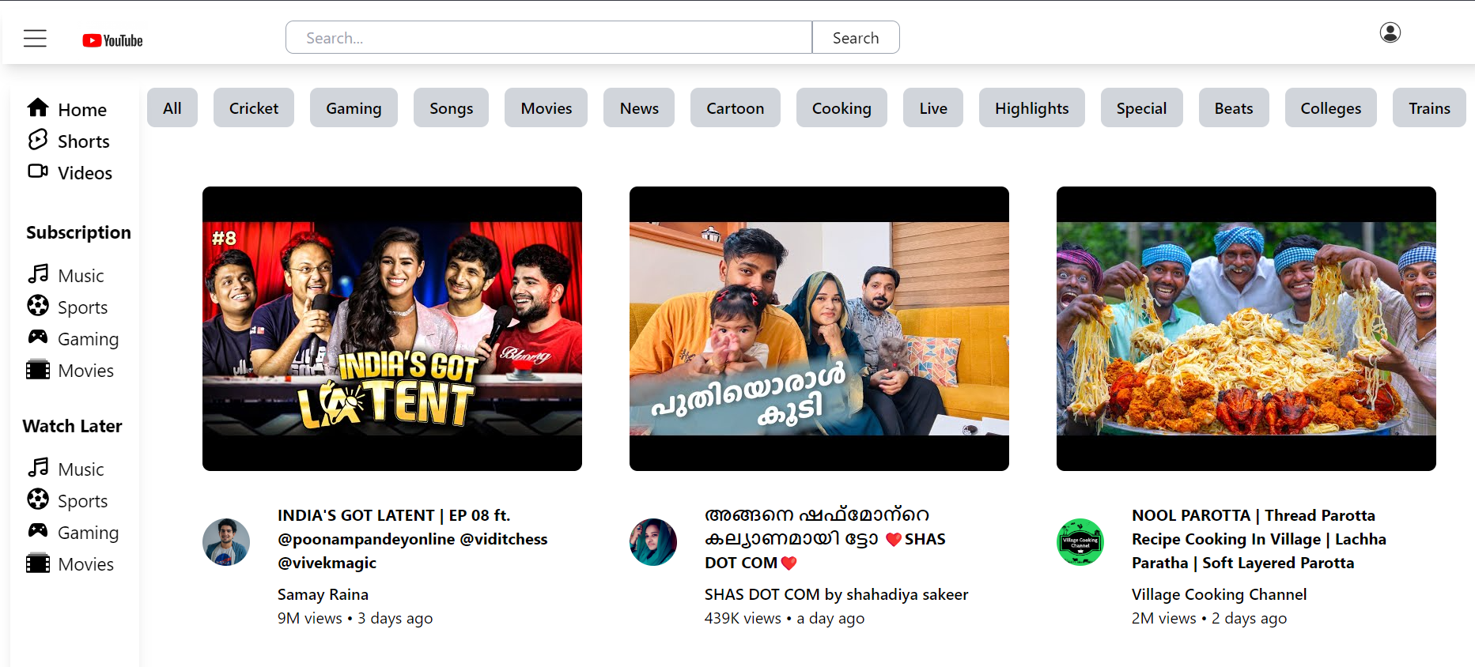Click Music note icon under Subscription
Screen dimensions: 1475x667
click(x=38, y=273)
